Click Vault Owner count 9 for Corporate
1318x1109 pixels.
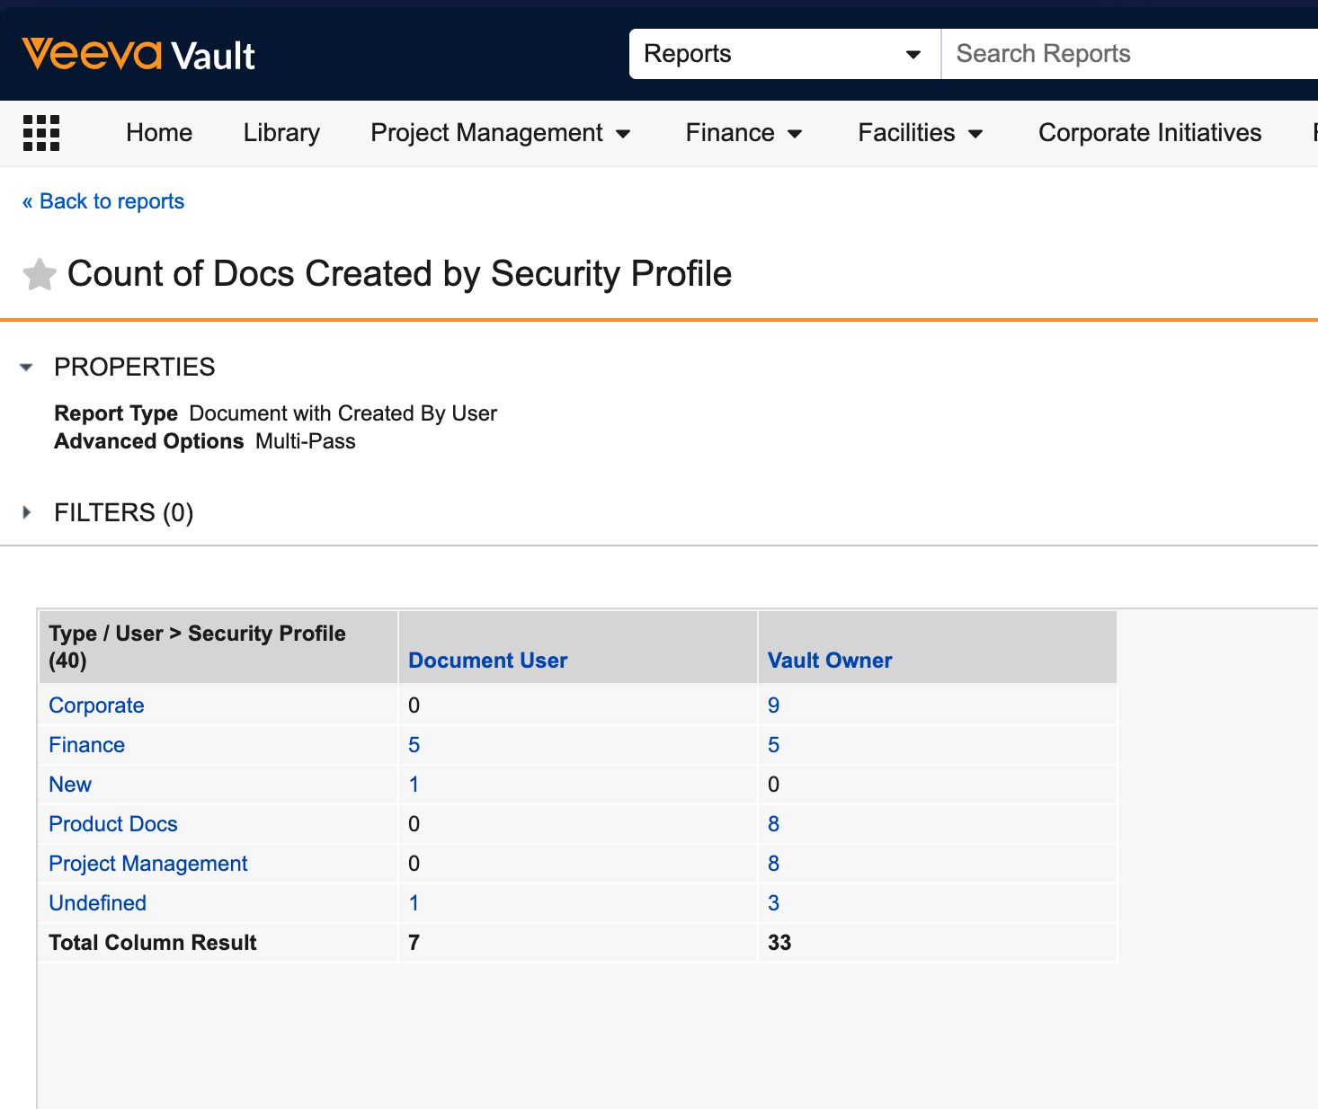[773, 705]
